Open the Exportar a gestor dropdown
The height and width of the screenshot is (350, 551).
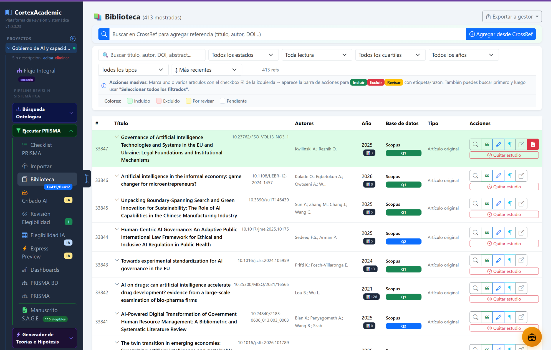(512, 17)
